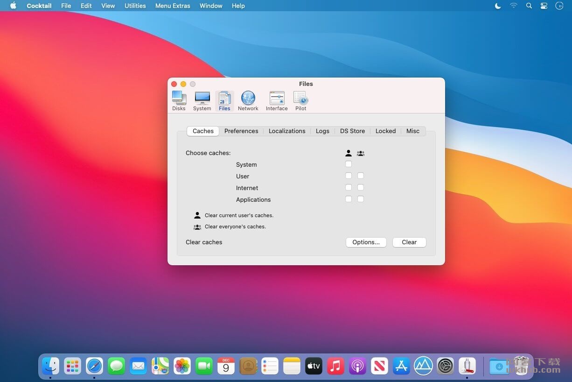The image size is (572, 382).
Task: Open the Apple menu
Action: pos(13,6)
